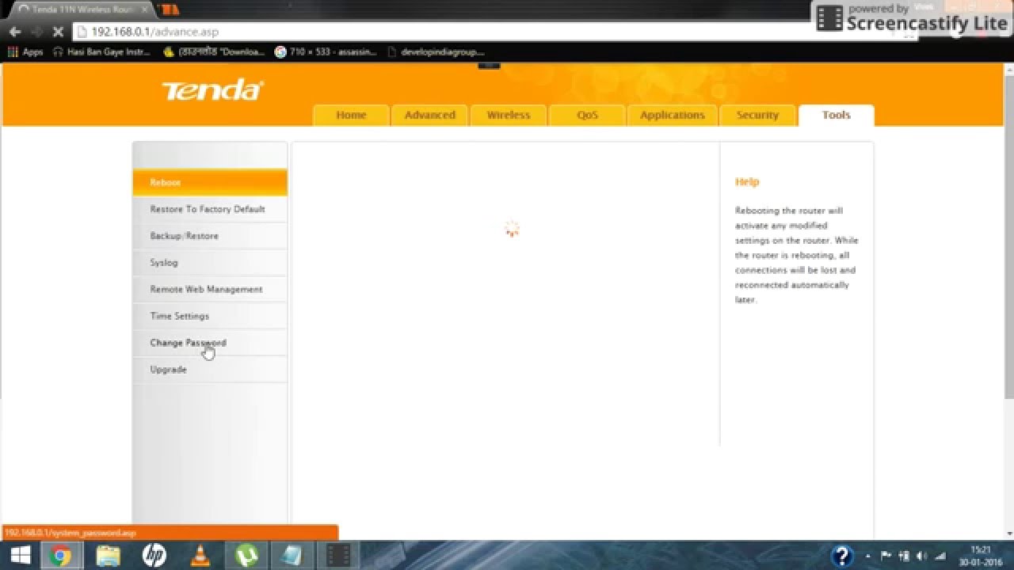
Task: Stop the page loading with X button
Action: tap(59, 32)
